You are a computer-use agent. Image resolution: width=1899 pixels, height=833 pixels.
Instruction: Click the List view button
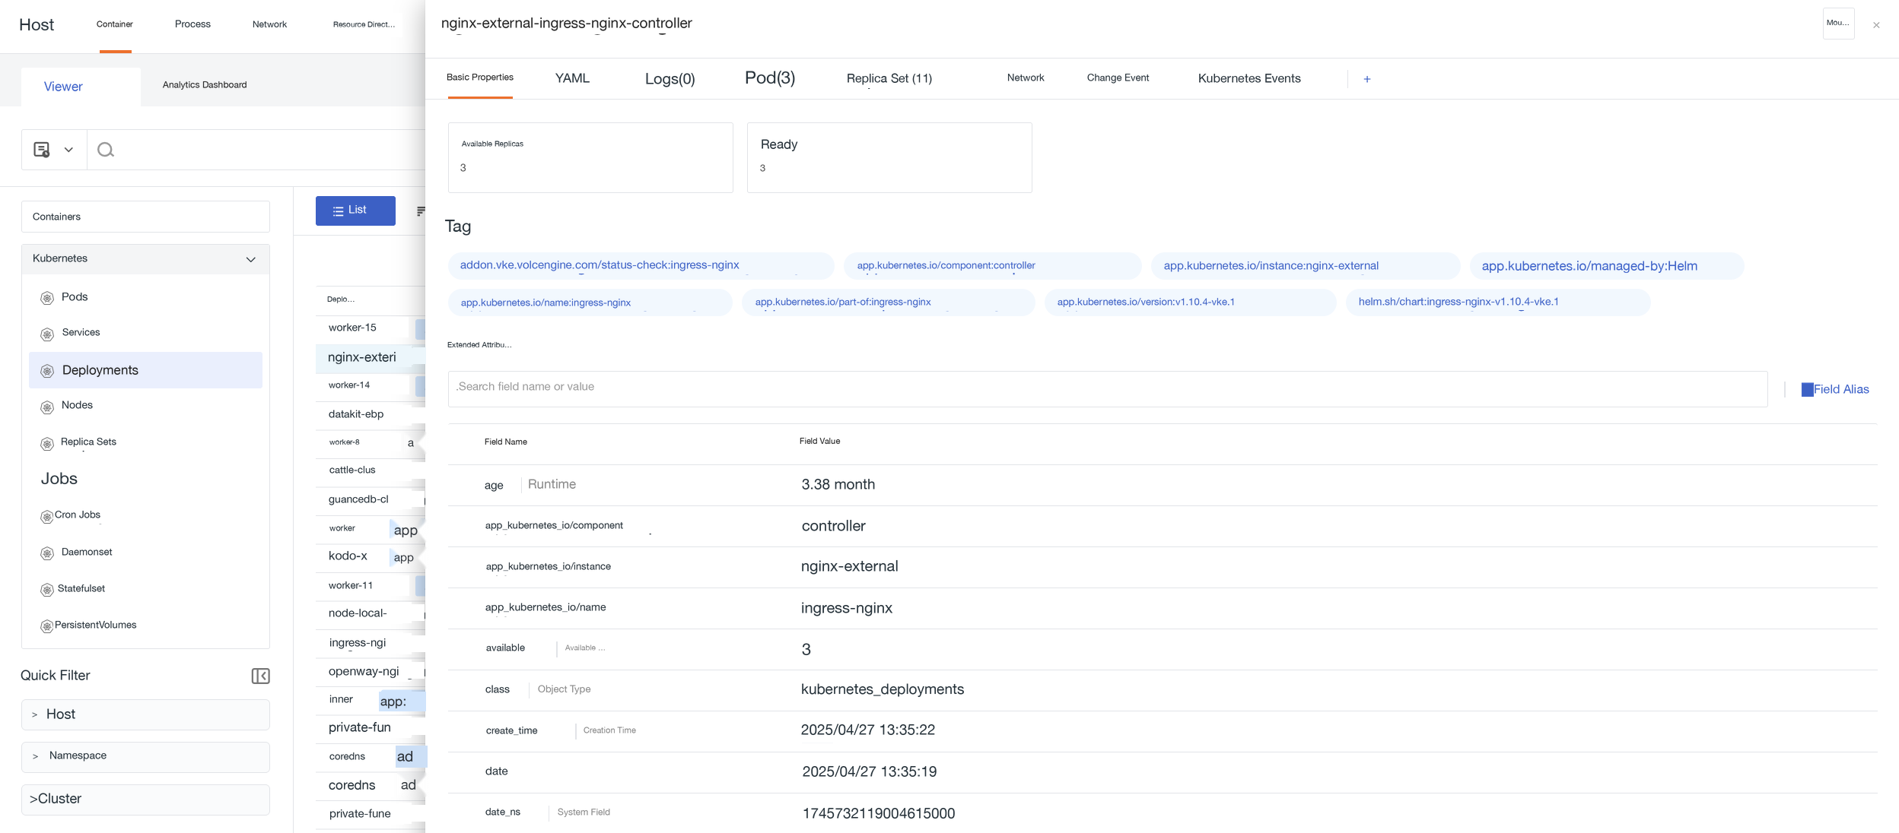point(355,211)
